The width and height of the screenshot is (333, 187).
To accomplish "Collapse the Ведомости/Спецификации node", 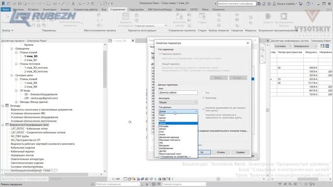I will click(3, 125).
